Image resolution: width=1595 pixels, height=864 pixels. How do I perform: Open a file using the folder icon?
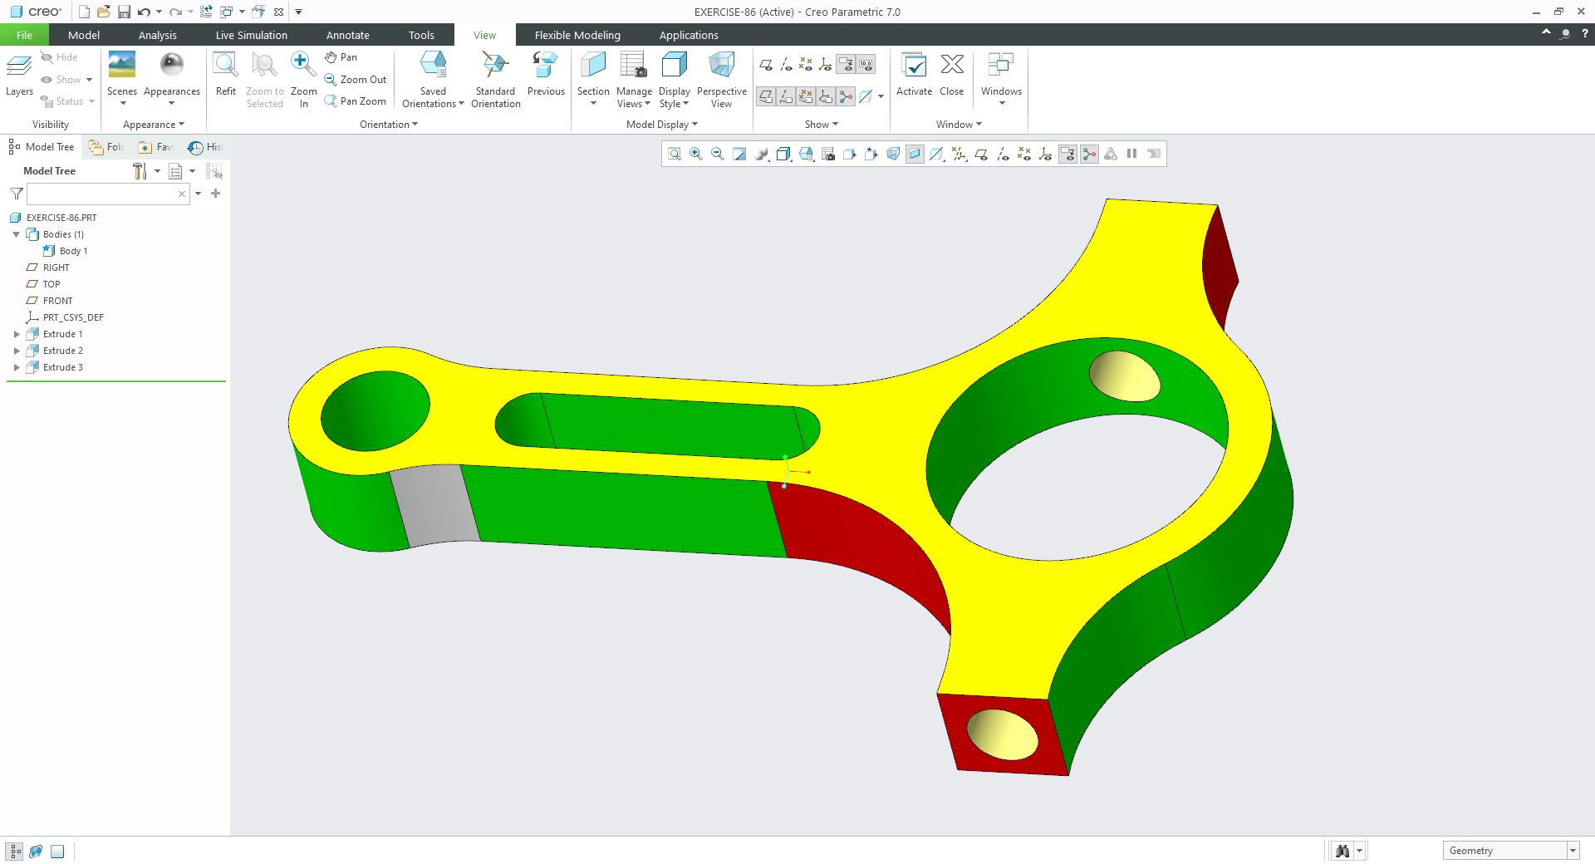[103, 12]
